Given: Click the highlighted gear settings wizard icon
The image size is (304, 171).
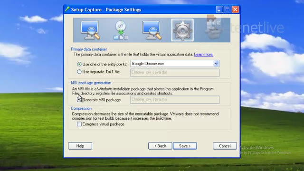Looking at the screenshot, I should [x=182, y=30].
